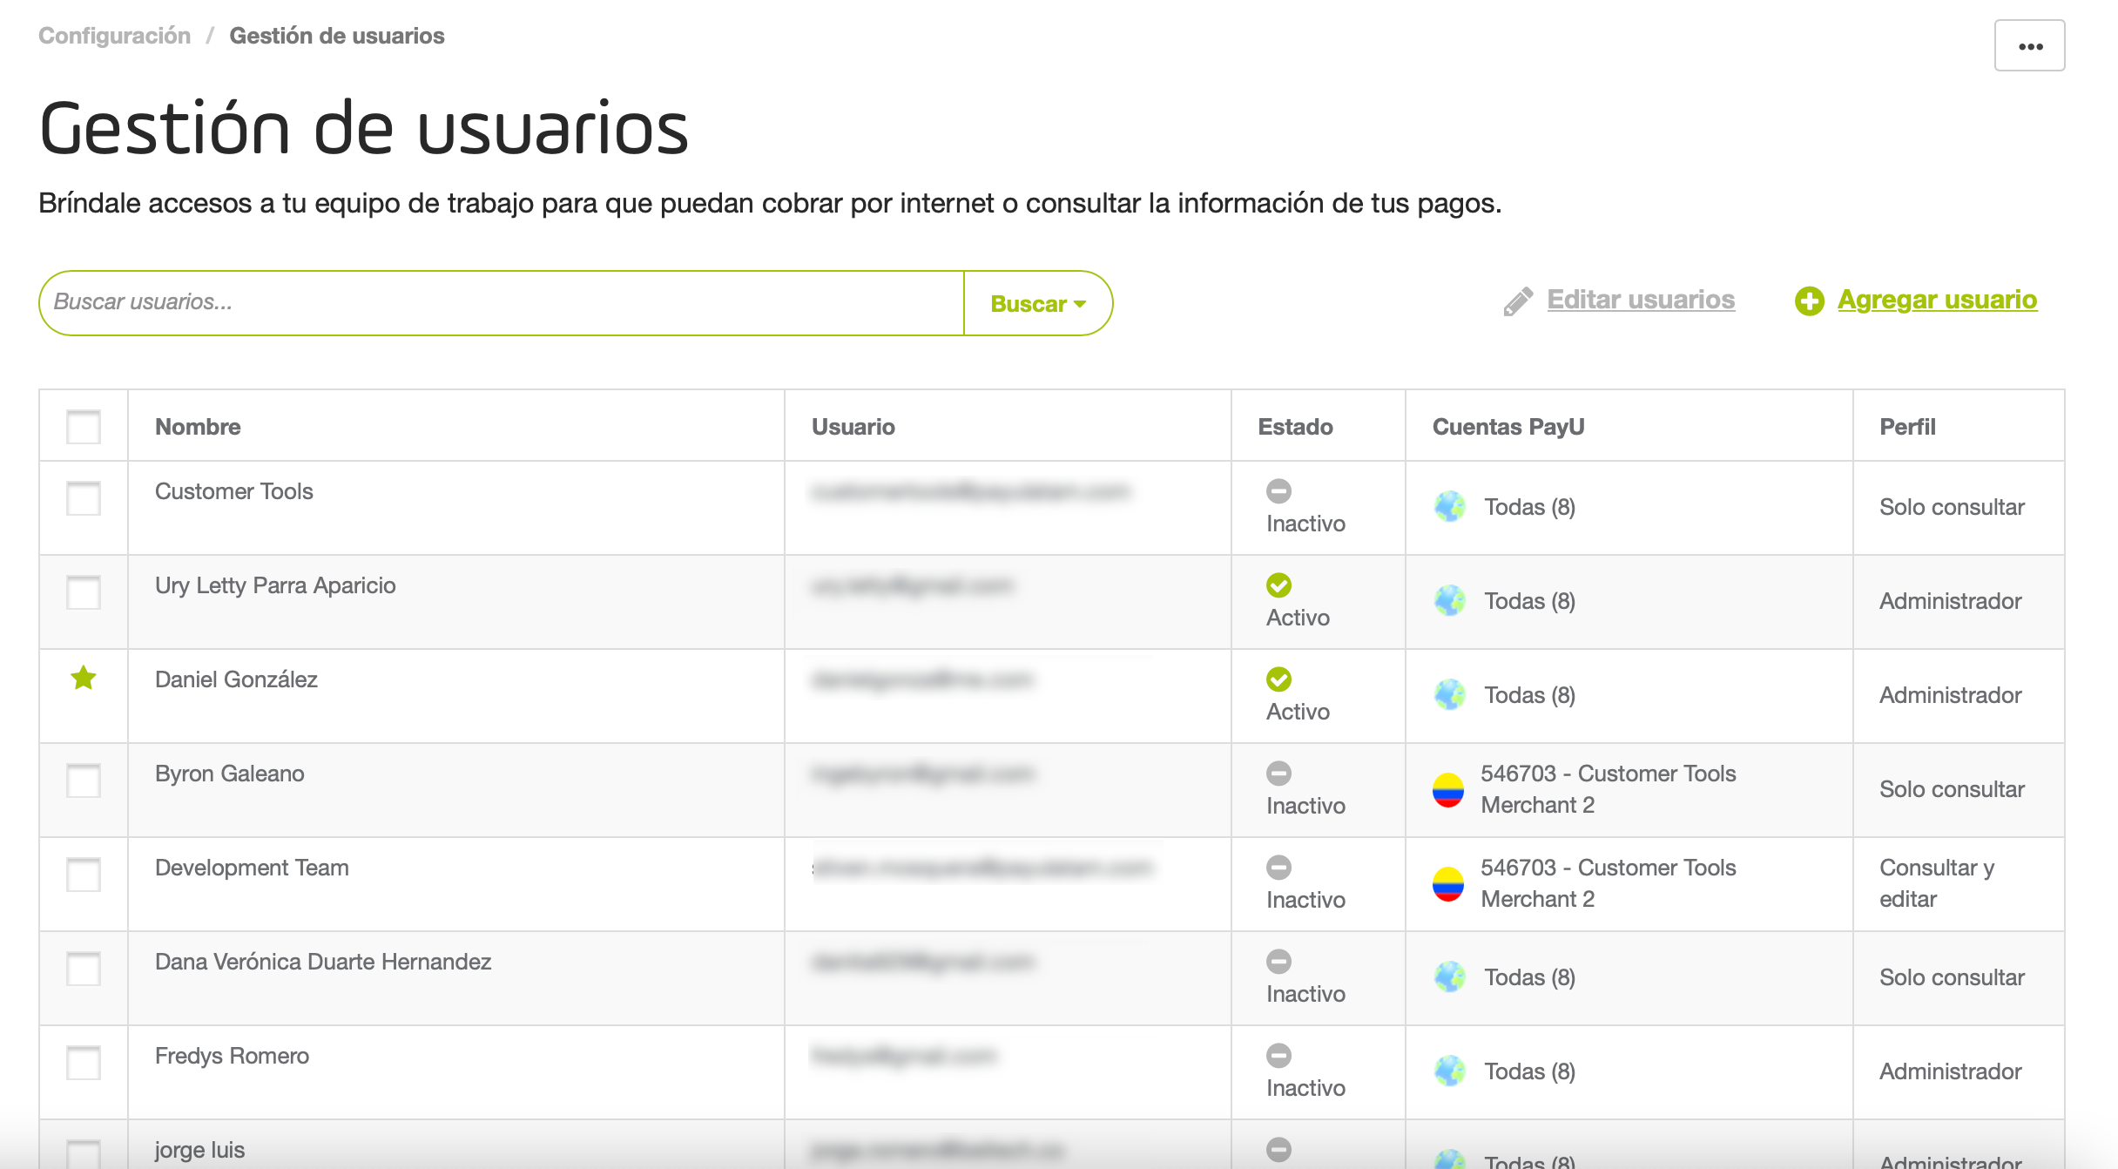
Task: Focus the Buscar usuarios search field
Action: (x=503, y=302)
